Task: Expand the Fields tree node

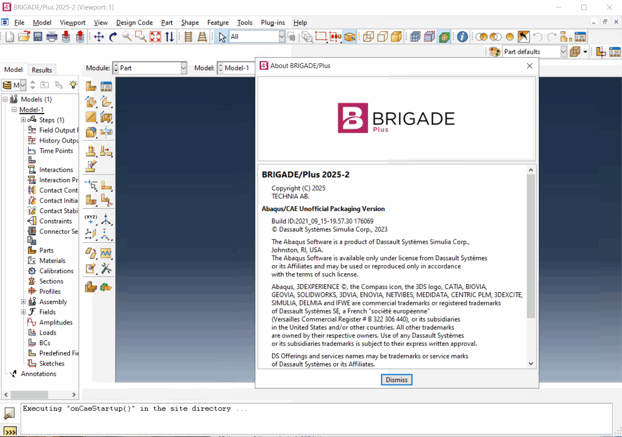Action: (23, 312)
